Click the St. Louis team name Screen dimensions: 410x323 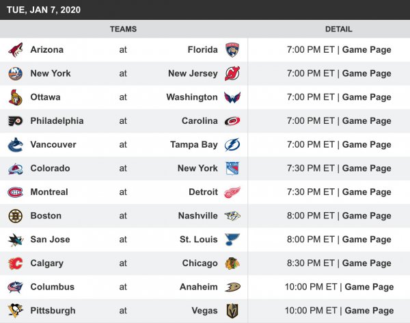click(x=198, y=240)
